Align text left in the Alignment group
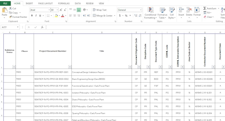The height and width of the screenshot is (121, 225). [x=70, y=15]
